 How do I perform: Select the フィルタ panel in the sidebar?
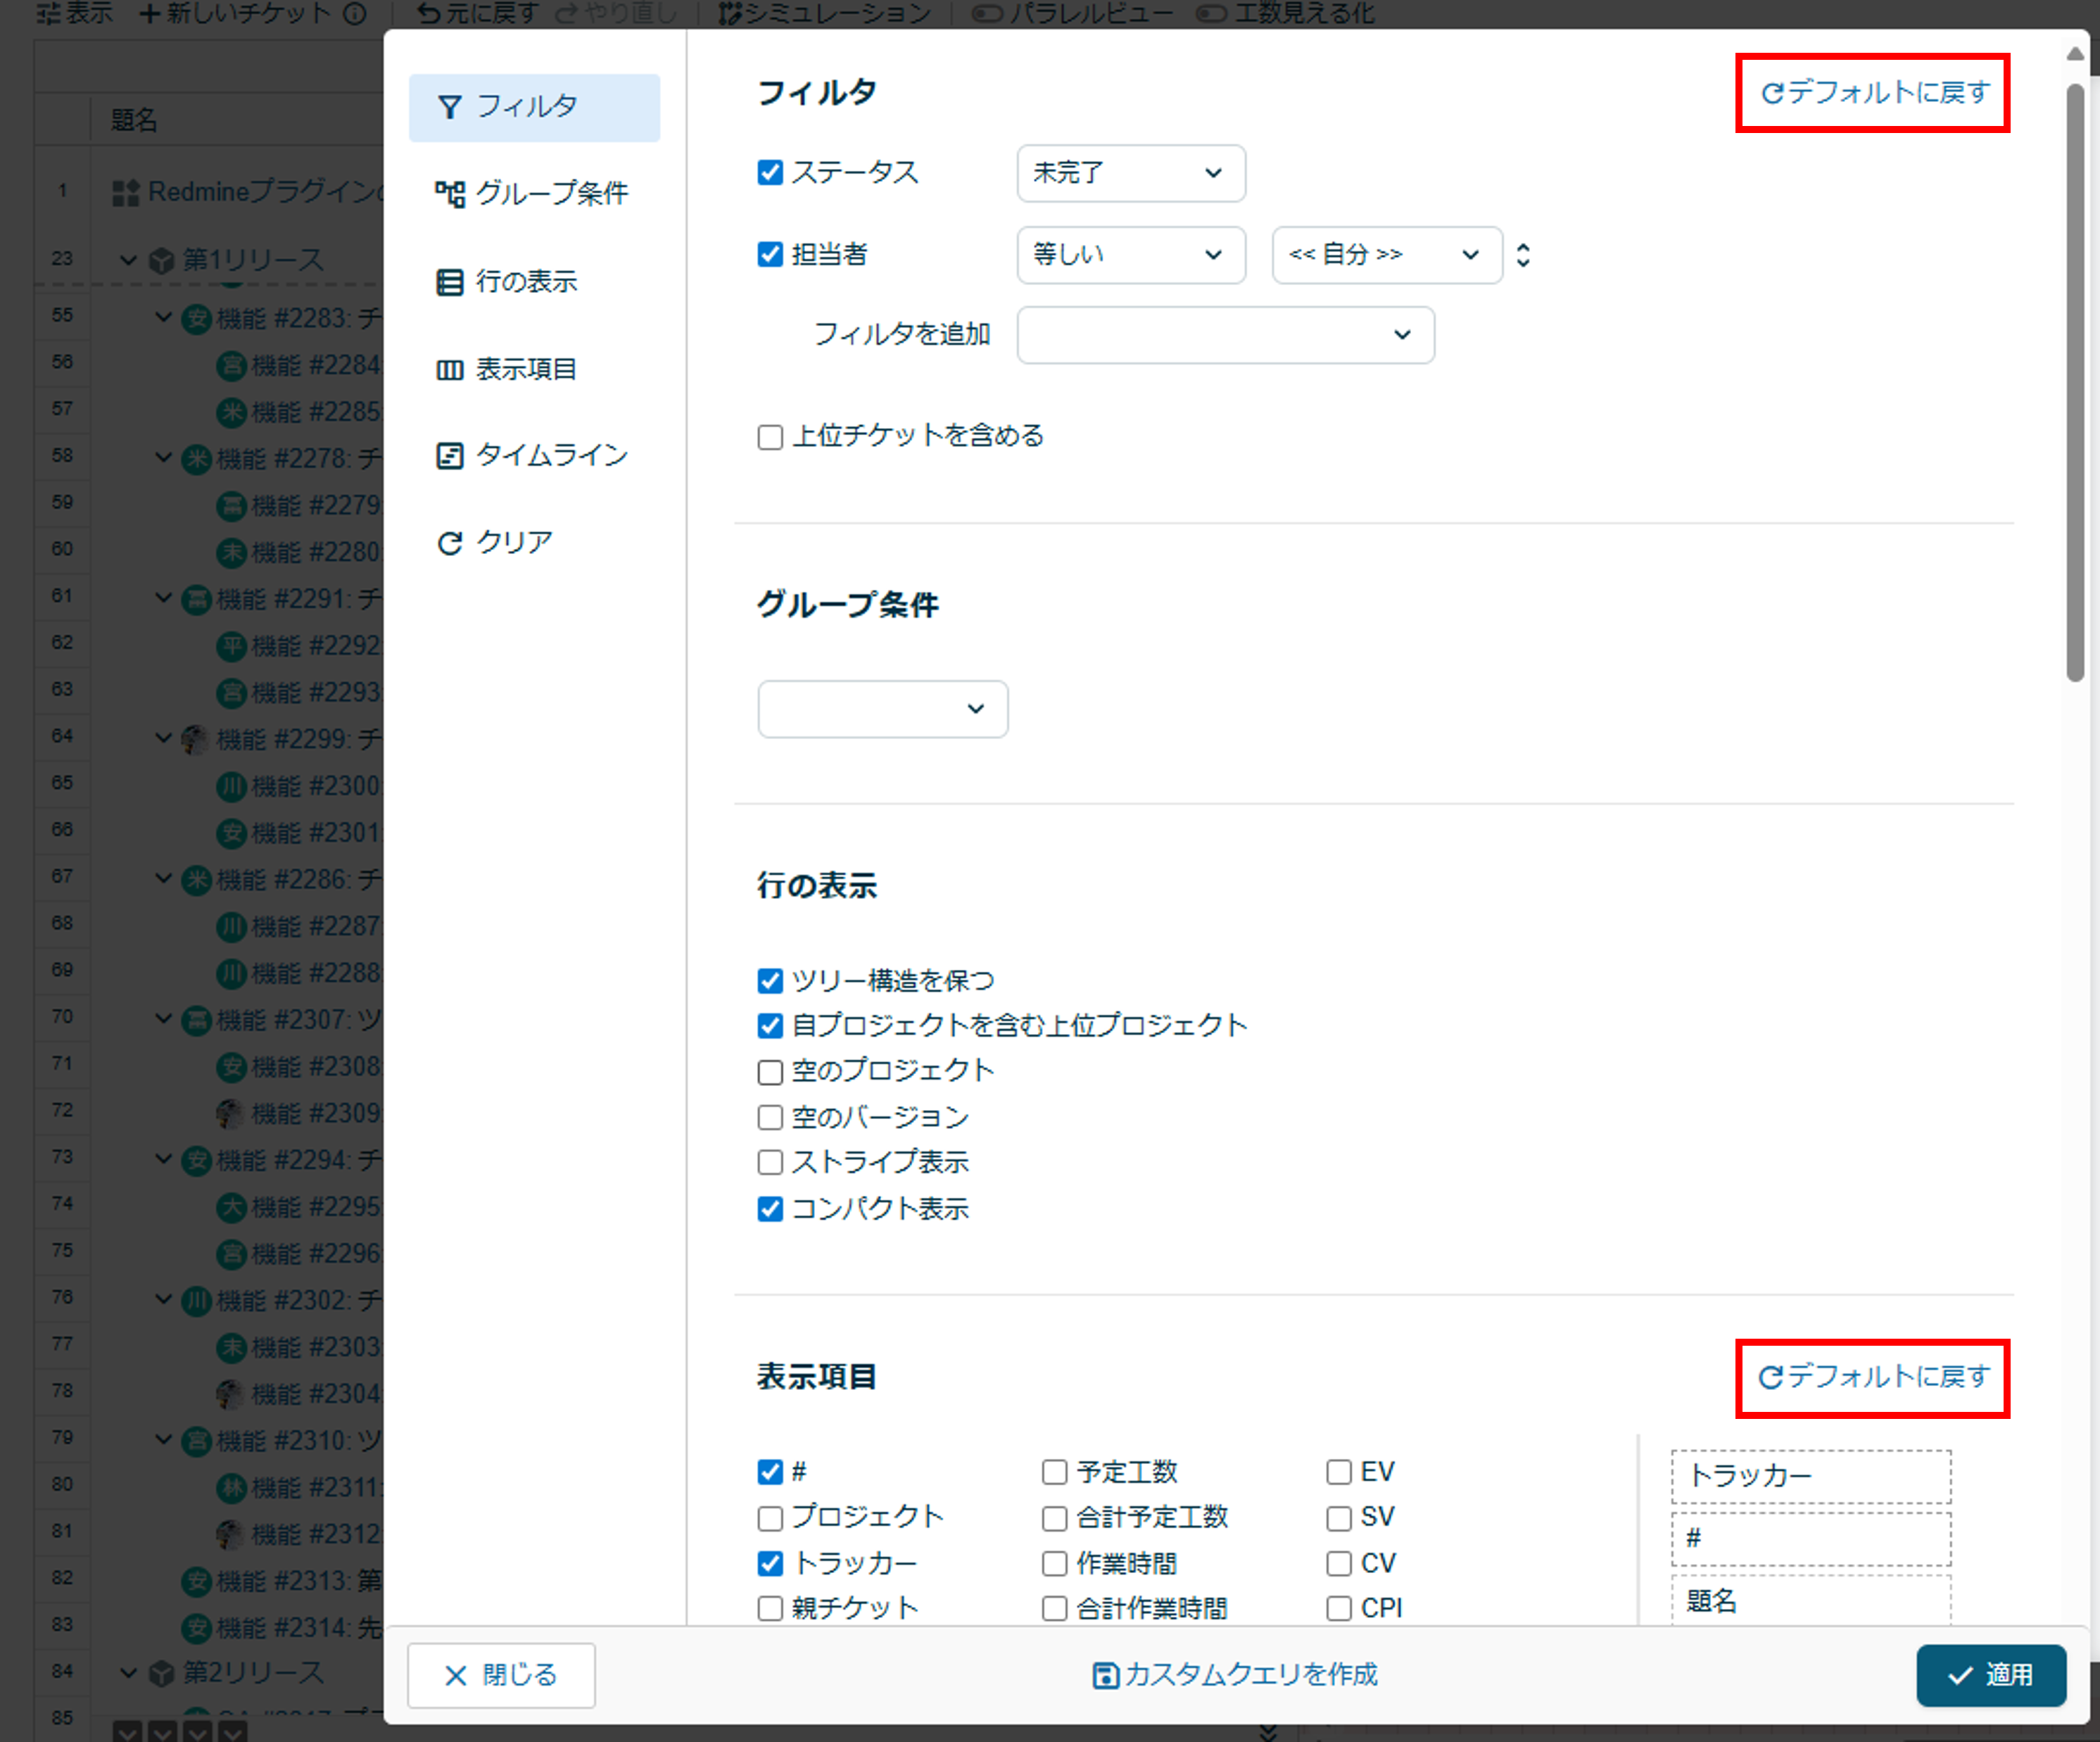pos(534,107)
